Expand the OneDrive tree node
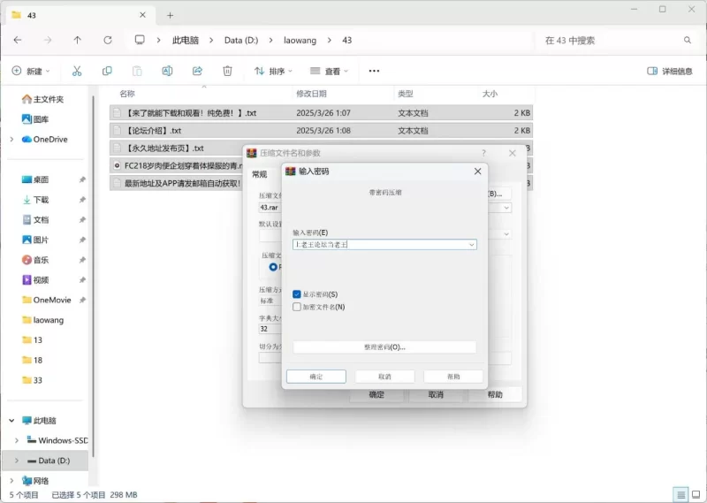Viewport: 707px width, 503px height. click(x=11, y=140)
